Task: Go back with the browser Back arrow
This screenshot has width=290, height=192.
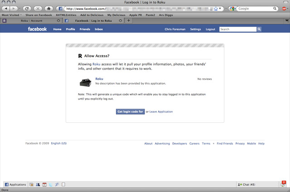Action: click(x=6, y=9)
